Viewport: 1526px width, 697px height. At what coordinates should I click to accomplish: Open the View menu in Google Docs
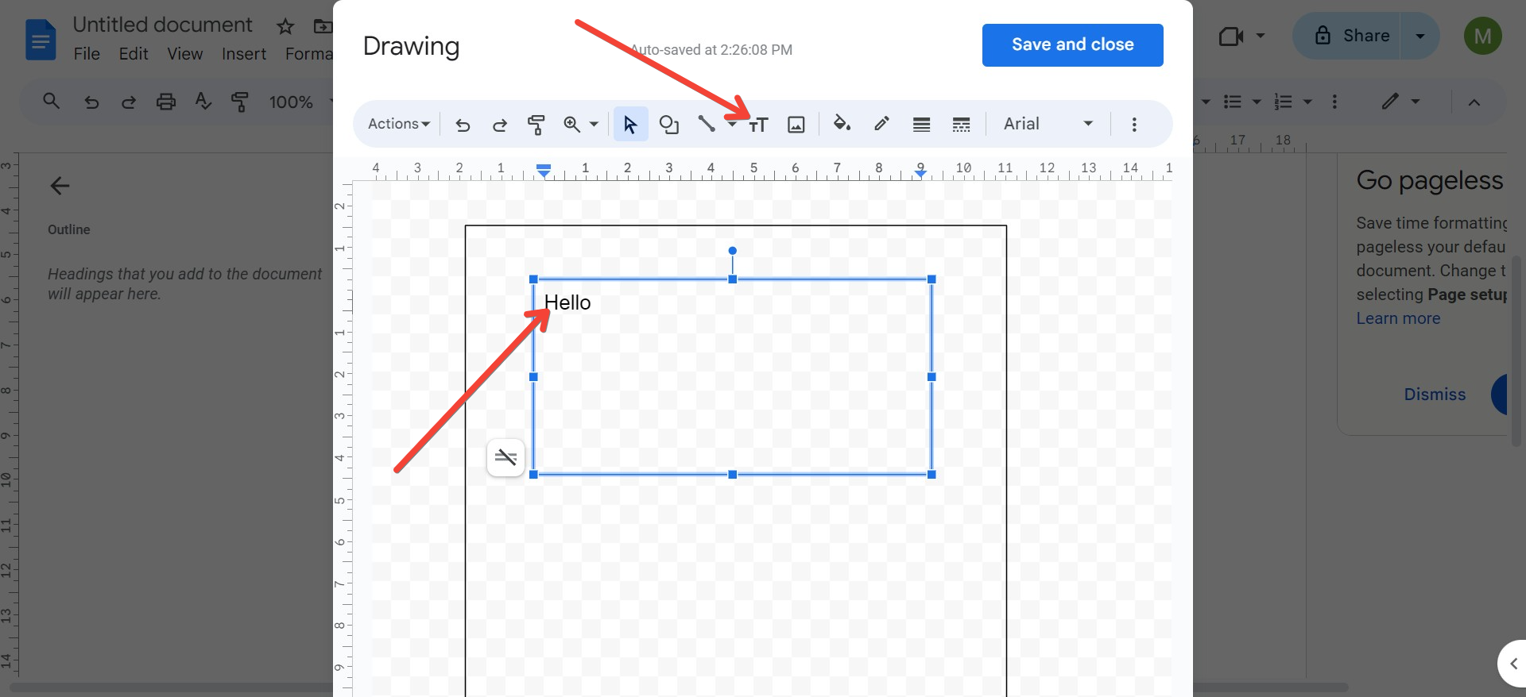184,54
